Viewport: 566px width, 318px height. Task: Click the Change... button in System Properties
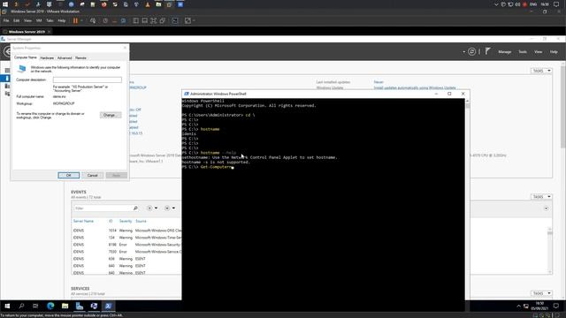pos(111,115)
